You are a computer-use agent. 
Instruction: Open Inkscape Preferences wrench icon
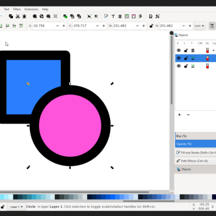coord(157,17)
